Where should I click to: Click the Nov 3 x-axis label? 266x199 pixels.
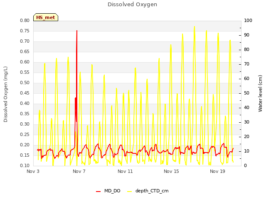pos(33,171)
